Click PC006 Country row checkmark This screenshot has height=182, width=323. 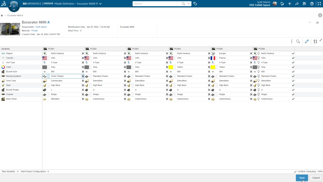(293, 58)
